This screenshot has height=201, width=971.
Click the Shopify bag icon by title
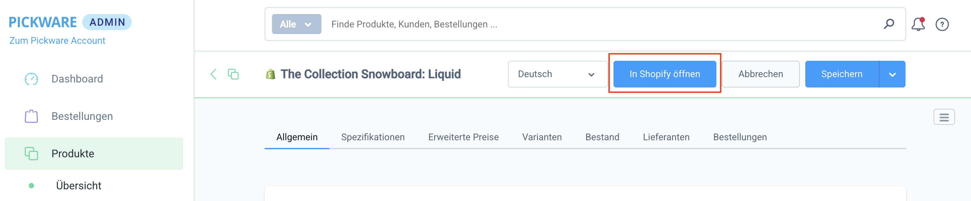click(270, 74)
